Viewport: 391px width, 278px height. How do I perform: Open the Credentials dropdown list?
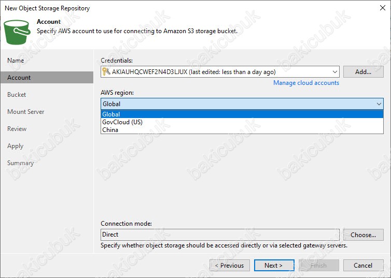[334, 72]
